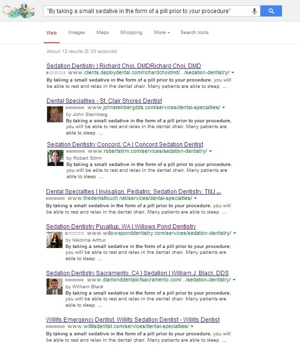The image size is (300, 346).
Task: Click the www.johnsteinbergdds.com URL text
Action: coord(154,107)
